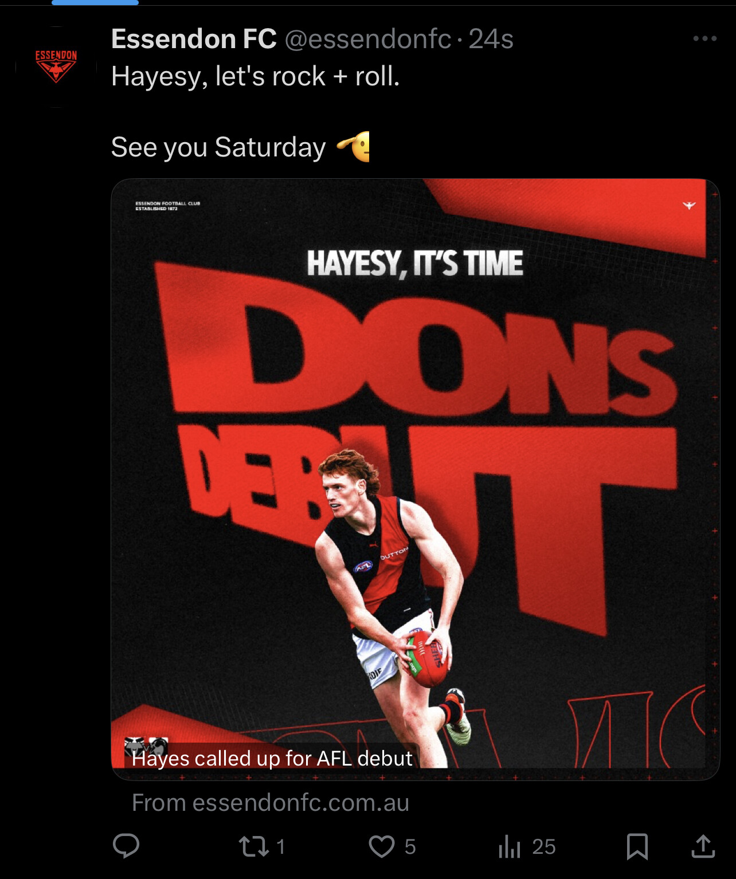The height and width of the screenshot is (879, 736).
Task: Open the 24s post timestamp
Action: (491, 39)
